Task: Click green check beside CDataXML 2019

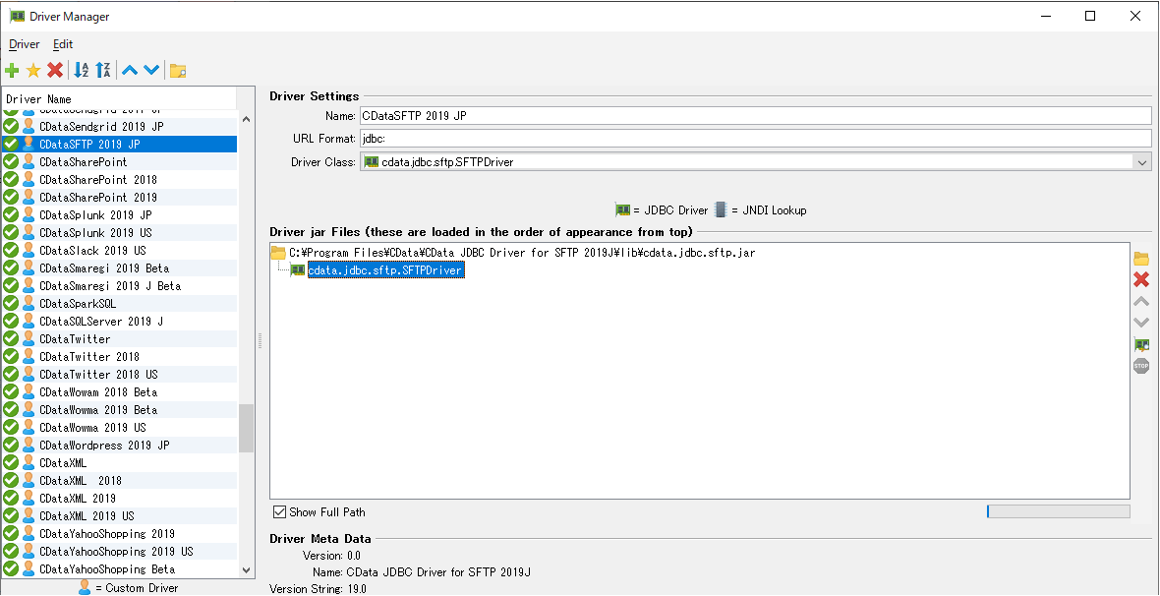Action: pos(11,499)
